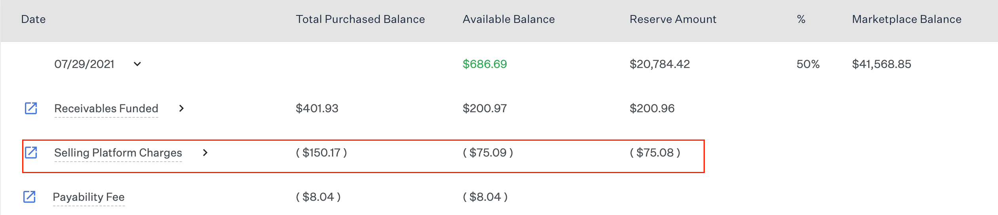Expand the Selling Platform Charges chevron

[205, 153]
